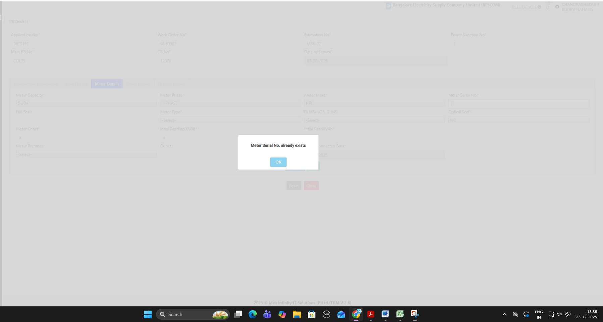
Task: Click the red Close button
Action: tap(311, 186)
